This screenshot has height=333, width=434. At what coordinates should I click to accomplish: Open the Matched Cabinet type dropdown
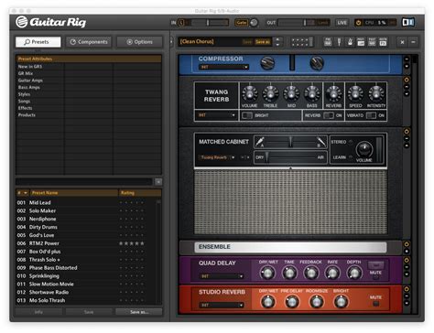217,157
